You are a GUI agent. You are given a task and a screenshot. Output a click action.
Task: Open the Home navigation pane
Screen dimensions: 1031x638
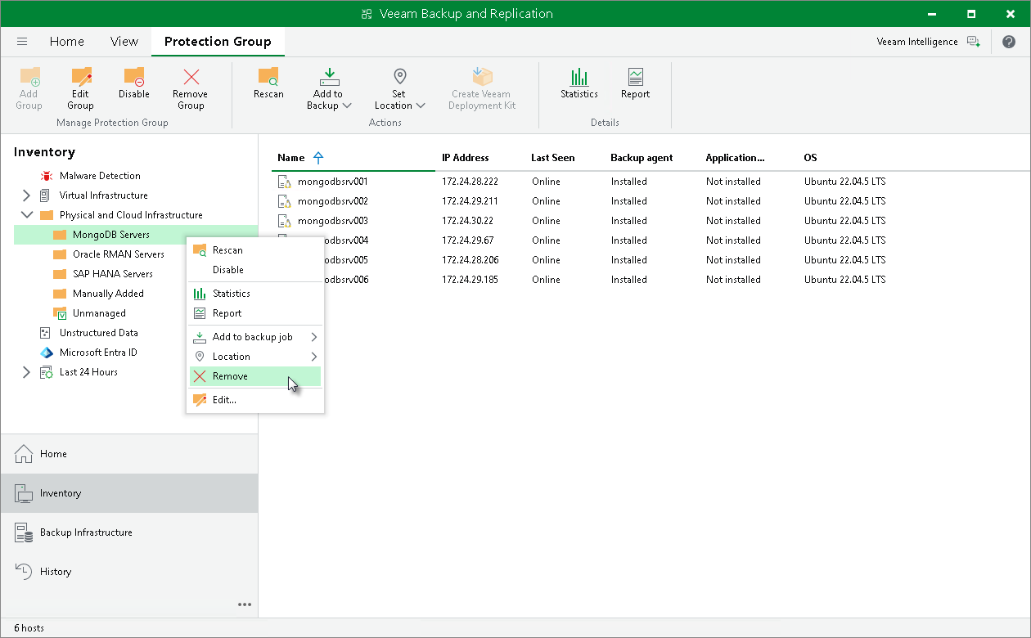pos(129,454)
